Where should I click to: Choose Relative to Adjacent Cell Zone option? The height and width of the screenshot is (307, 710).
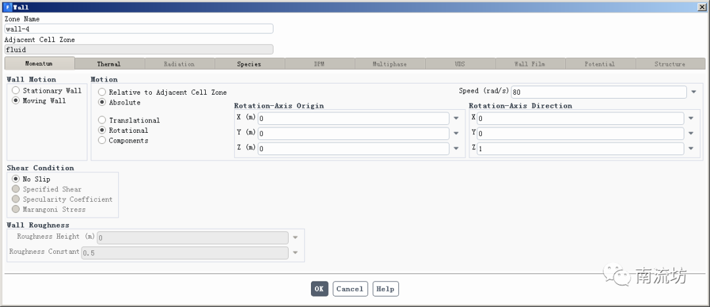tap(102, 93)
